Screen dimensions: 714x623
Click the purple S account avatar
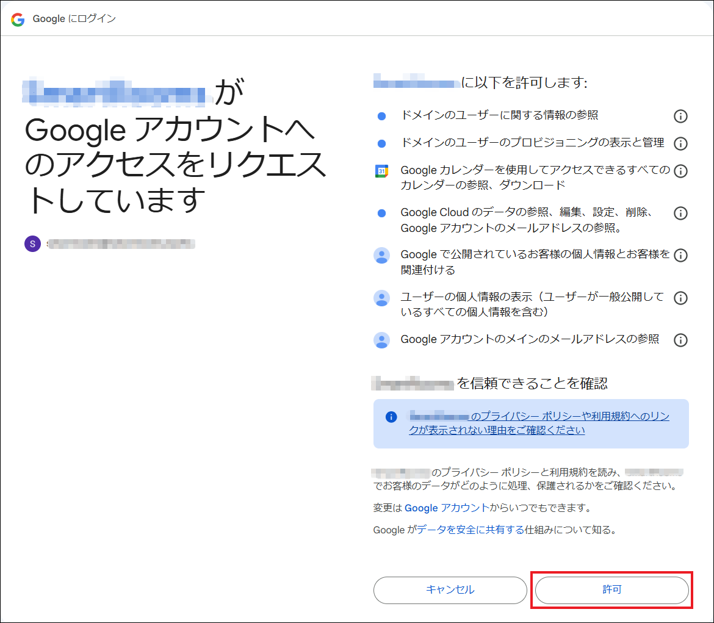point(32,244)
